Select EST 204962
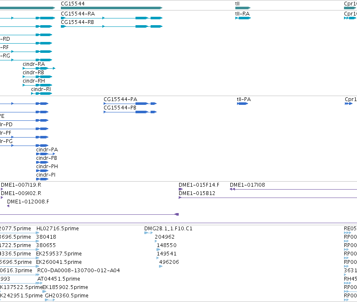Image resolution: width=357 pixels, height=302 pixels. coord(156,241)
